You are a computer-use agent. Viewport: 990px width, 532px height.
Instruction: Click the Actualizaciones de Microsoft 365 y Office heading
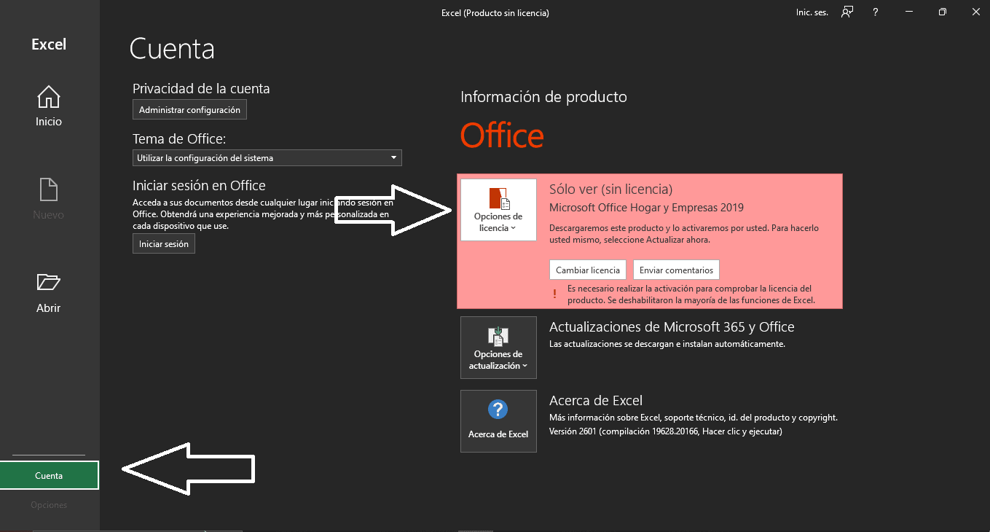click(672, 327)
